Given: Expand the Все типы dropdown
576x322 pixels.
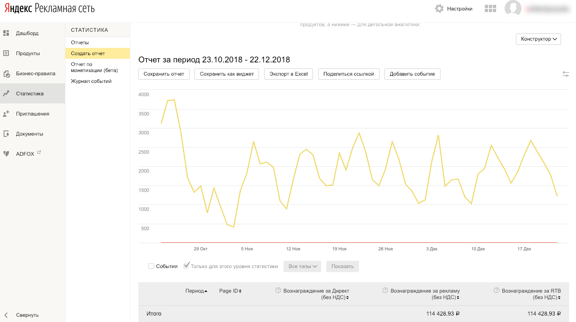Looking at the screenshot, I should 302,266.
